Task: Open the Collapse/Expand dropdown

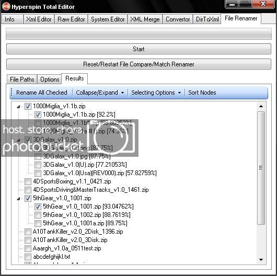Action: click(100, 93)
